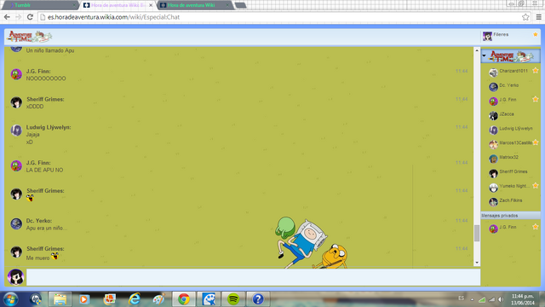
Task: Switch to second Hora de aventura Wiki tab
Action: (195, 5)
